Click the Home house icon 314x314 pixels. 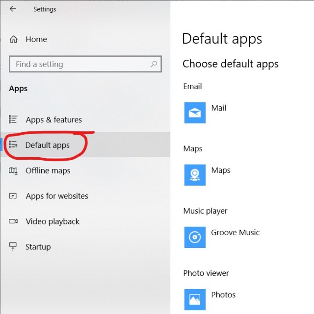point(14,39)
